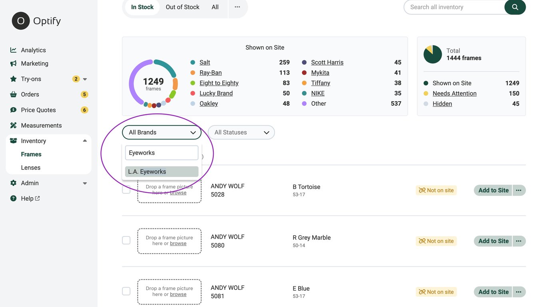Open the three-dot menu beside the All tab
The height and width of the screenshot is (307, 550).
click(237, 7)
